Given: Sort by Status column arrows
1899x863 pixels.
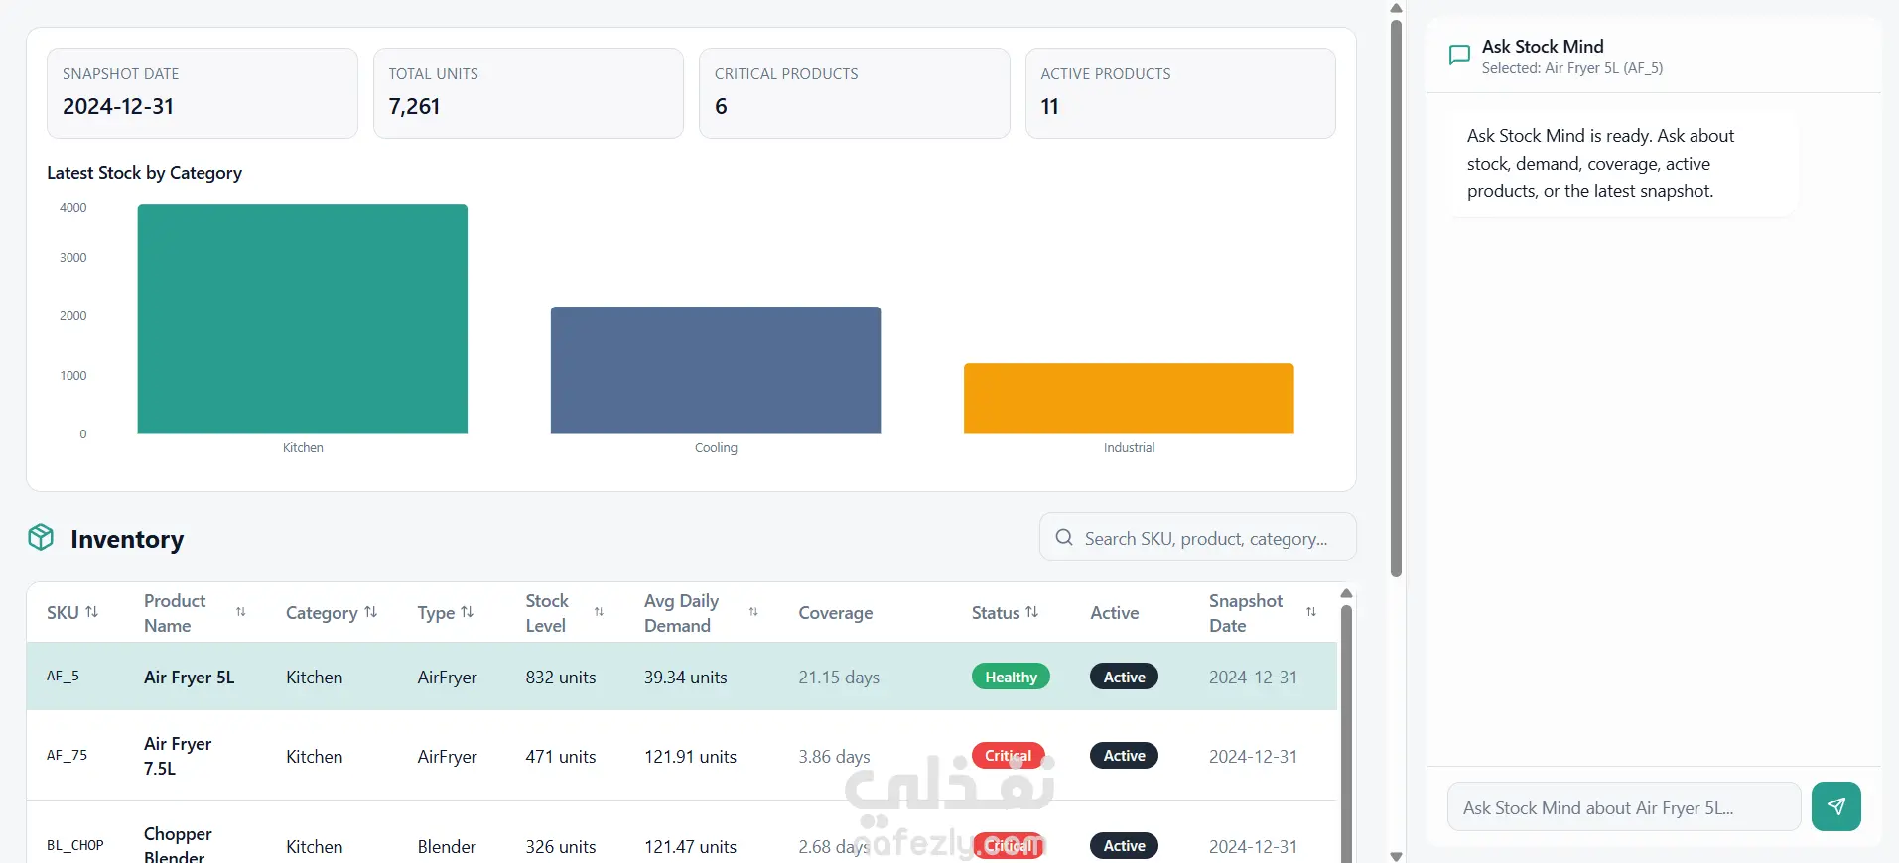Looking at the screenshot, I should pyautogui.click(x=1032, y=612).
